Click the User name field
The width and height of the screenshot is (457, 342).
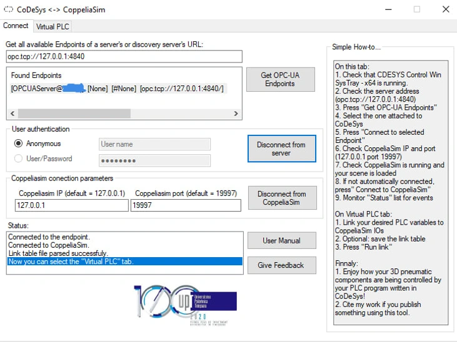tap(154, 144)
